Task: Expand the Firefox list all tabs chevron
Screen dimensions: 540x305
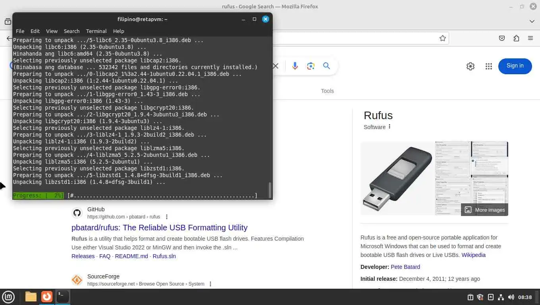Action: (532, 21)
